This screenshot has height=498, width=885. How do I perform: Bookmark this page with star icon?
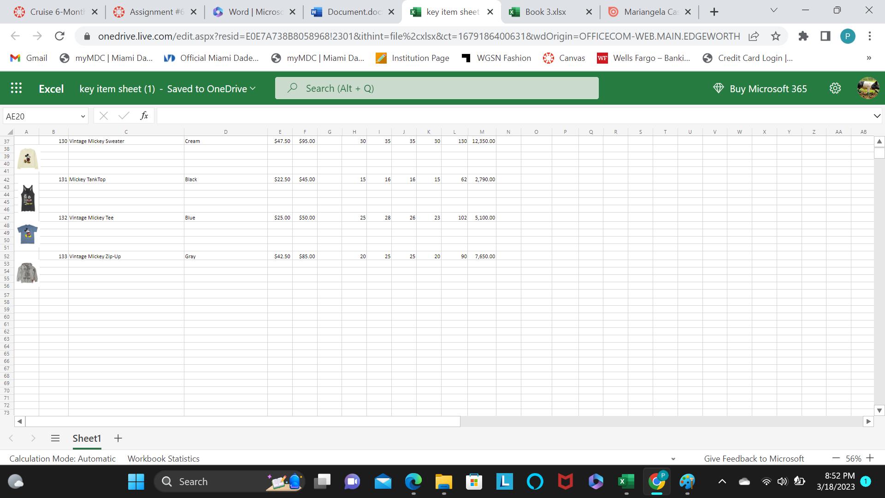pyautogui.click(x=776, y=36)
